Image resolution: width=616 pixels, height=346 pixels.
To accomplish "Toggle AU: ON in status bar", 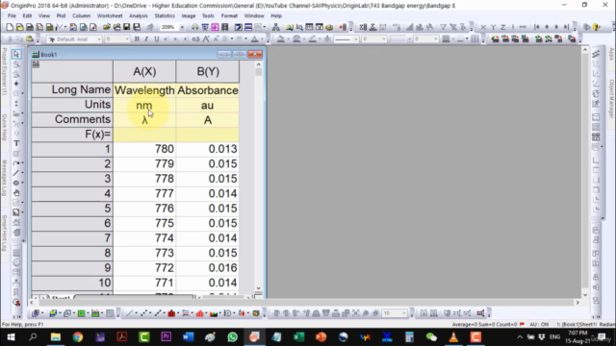I will (x=539, y=325).
